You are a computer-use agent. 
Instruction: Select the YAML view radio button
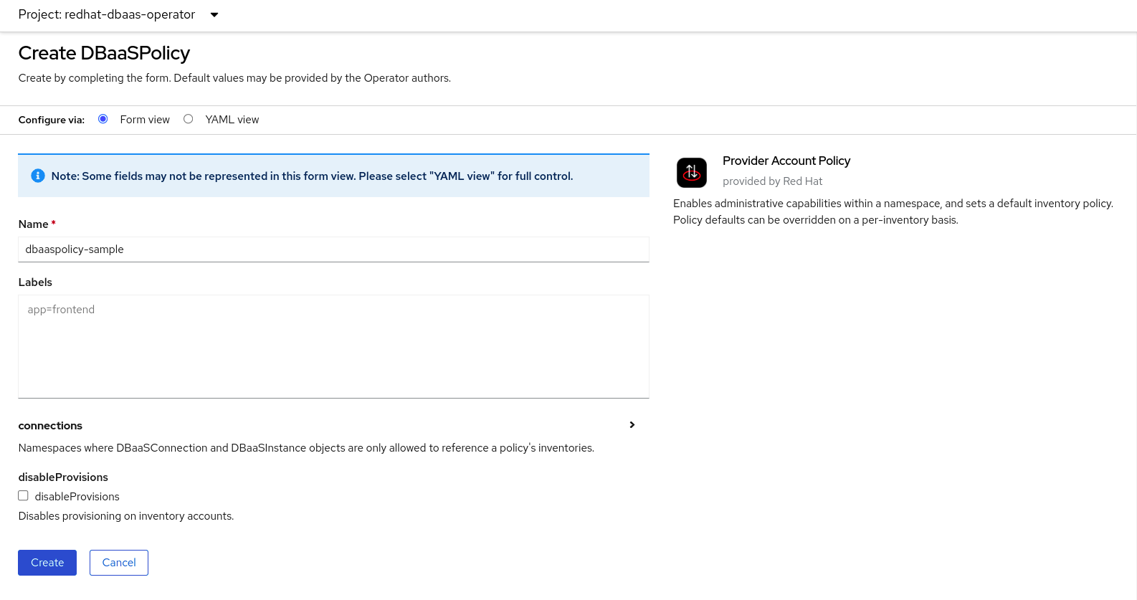[189, 119]
